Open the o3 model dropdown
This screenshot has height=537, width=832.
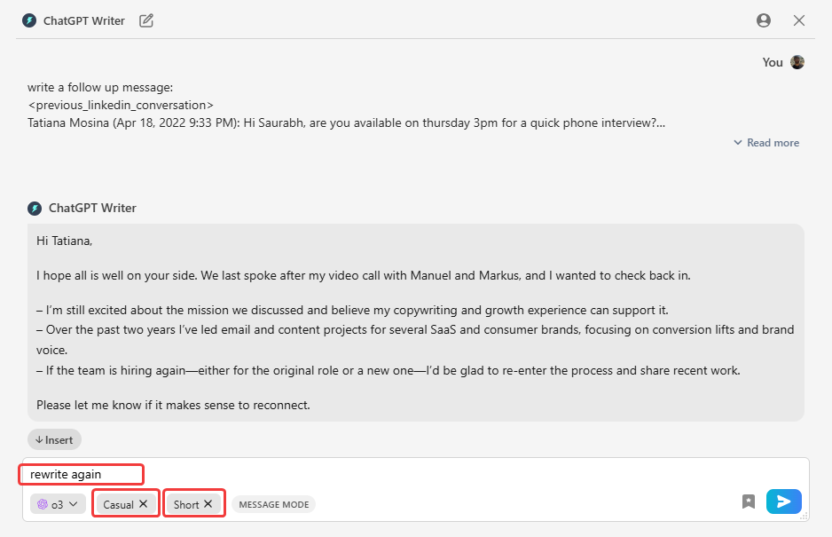pyautogui.click(x=58, y=504)
